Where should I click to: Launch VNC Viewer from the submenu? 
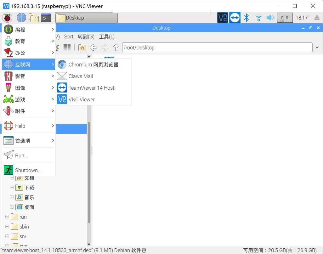pyautogui.click(x=93, y=99)
